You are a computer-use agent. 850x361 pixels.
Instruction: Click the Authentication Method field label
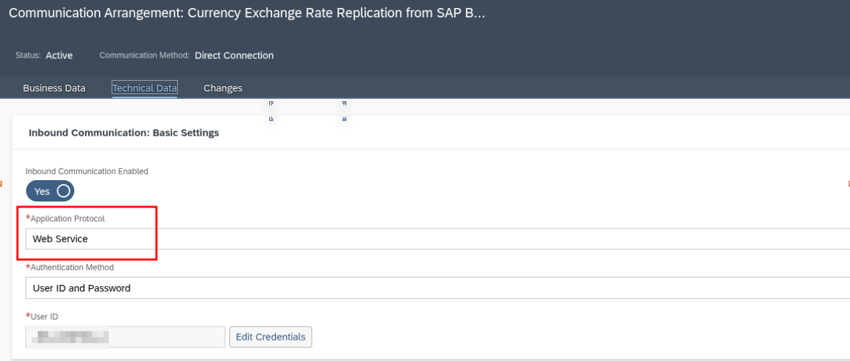coord(72,268)
